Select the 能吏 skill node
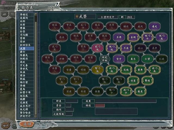This screenshot has width=174, height=130. 140,91
